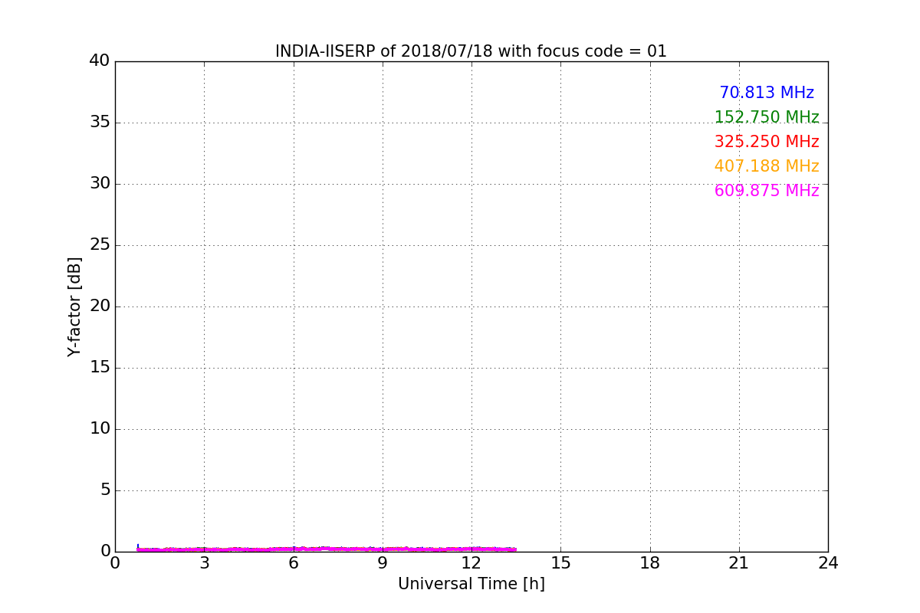Click the x-axis tick label 6
This screenshot has width=920, height=613.
click(293, 563)
